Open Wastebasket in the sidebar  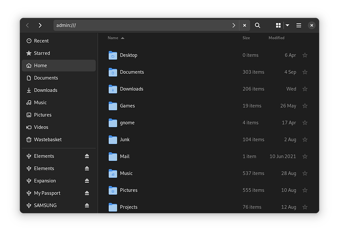(x=59, y=140)
